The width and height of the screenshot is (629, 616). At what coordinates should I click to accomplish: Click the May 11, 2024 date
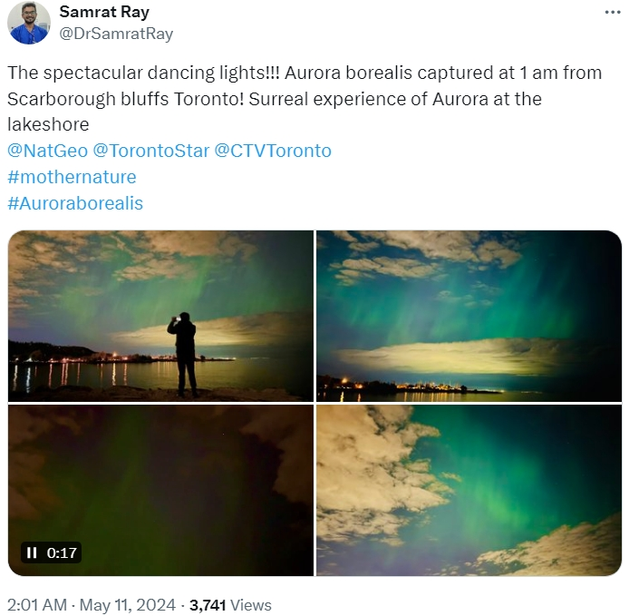[128, 605]
